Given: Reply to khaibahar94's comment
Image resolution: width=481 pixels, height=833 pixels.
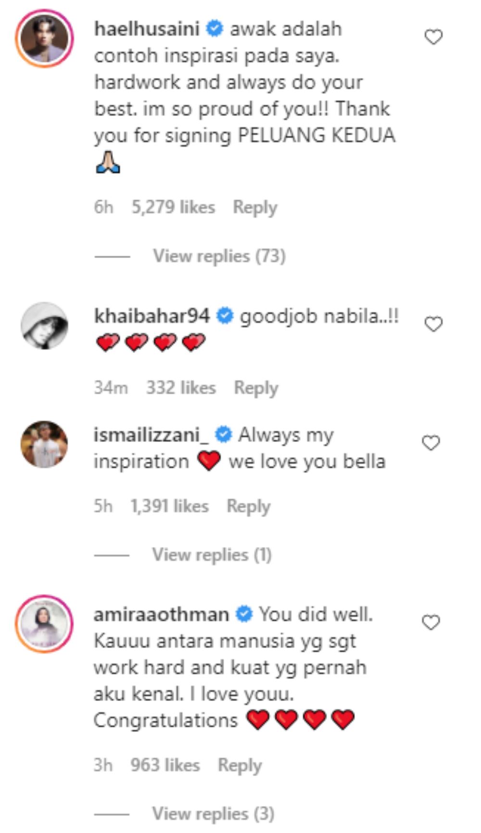Looking at the screenshot, I should [256, 388].
